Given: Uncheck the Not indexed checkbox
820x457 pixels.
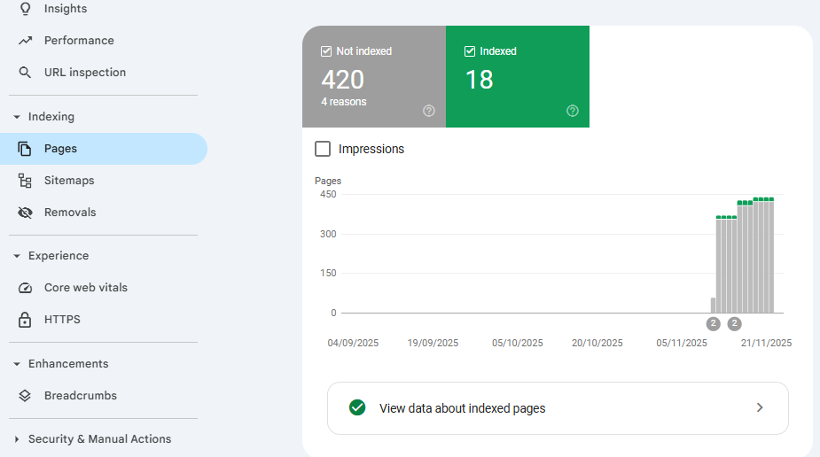Looking at the screenshot, I should [326, 51].
